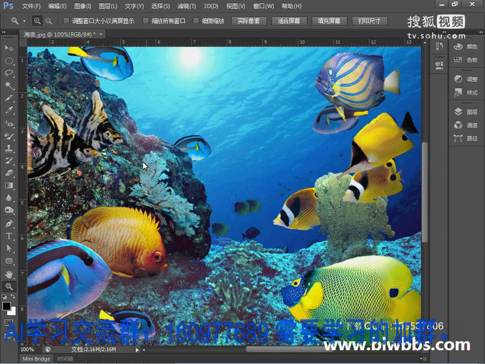Choose Zoom Out mode in options bar
The width and height of the screenshot is (485, 364).
point(49,21)
